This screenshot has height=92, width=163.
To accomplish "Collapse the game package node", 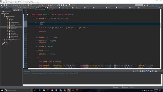I will tap(6, 30).
